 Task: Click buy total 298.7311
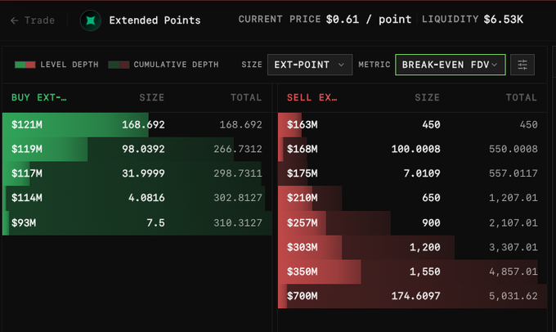[238, 173]
